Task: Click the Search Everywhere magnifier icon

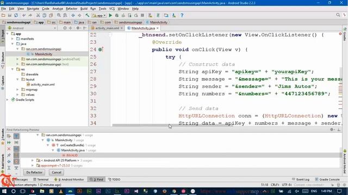Action: (x=338, y=15)
